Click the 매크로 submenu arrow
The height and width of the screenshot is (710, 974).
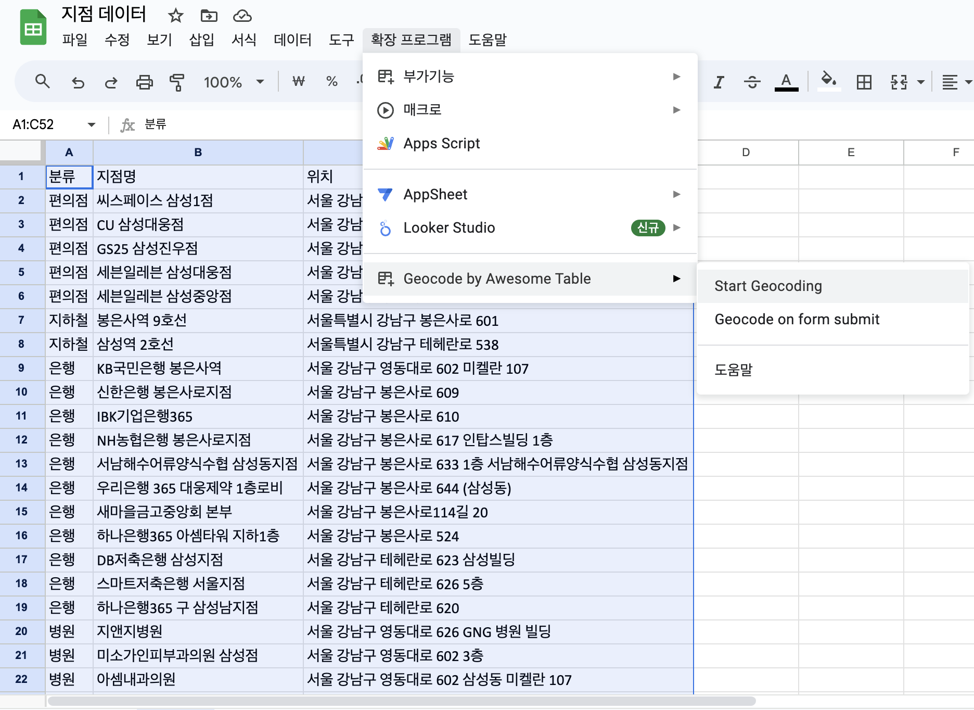[x=676, y=110]
